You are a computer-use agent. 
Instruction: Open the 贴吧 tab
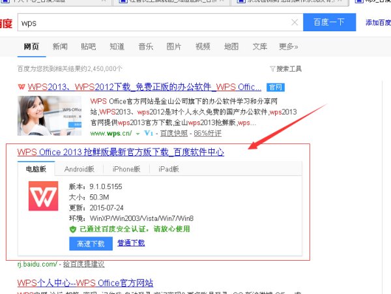(89, 47)
